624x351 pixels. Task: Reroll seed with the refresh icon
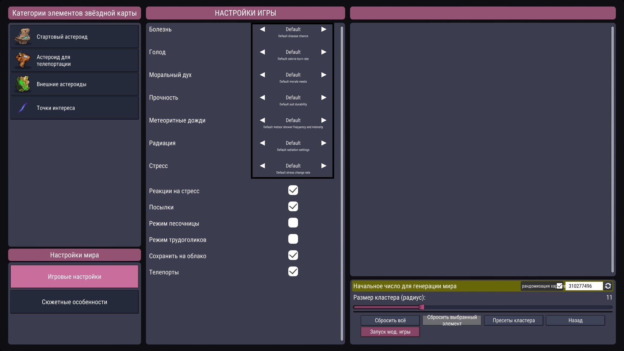coord(608,286)
